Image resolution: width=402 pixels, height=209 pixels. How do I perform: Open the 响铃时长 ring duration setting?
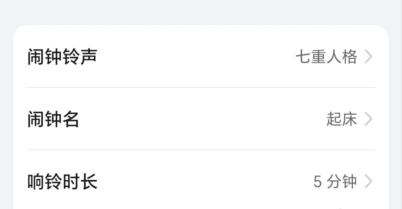pyautogui.click(x=201, y=181)
